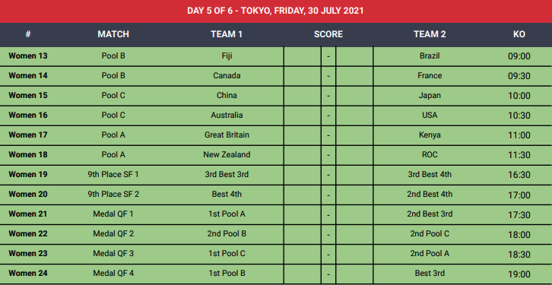
Task: Click Fiji in the Team 1 column
Action: point(227,56)
